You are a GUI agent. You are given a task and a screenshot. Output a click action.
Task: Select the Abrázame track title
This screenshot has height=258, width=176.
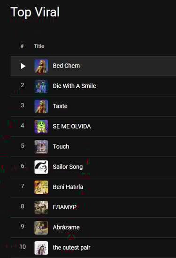click(x=66, y=227)
